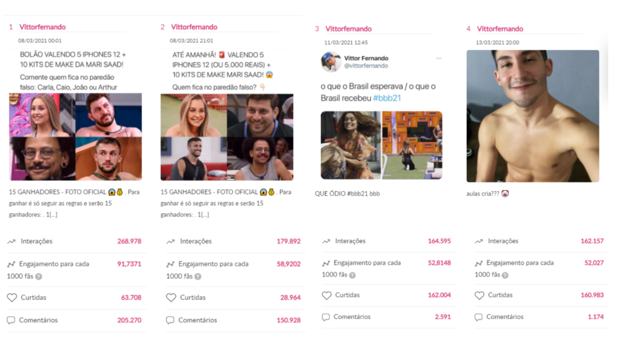Expand the truncated caption of post 1
Image resolution: width=620 pixels, height=348 pixels.
[x=52, y=214]
